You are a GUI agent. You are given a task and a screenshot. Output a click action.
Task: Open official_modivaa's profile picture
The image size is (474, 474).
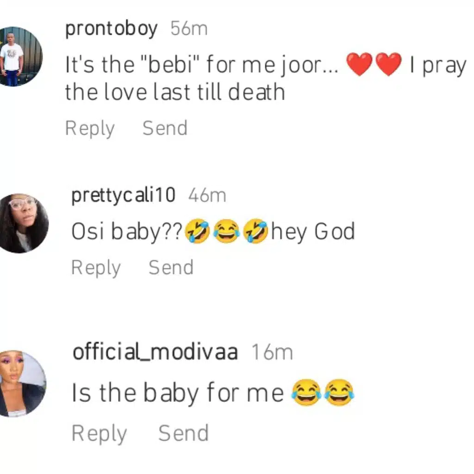coord(23,384)
